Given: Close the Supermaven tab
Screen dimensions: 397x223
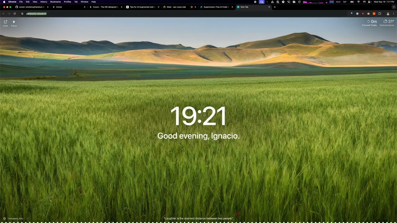Looking at the screenshot, I should [x=232, y=7].
